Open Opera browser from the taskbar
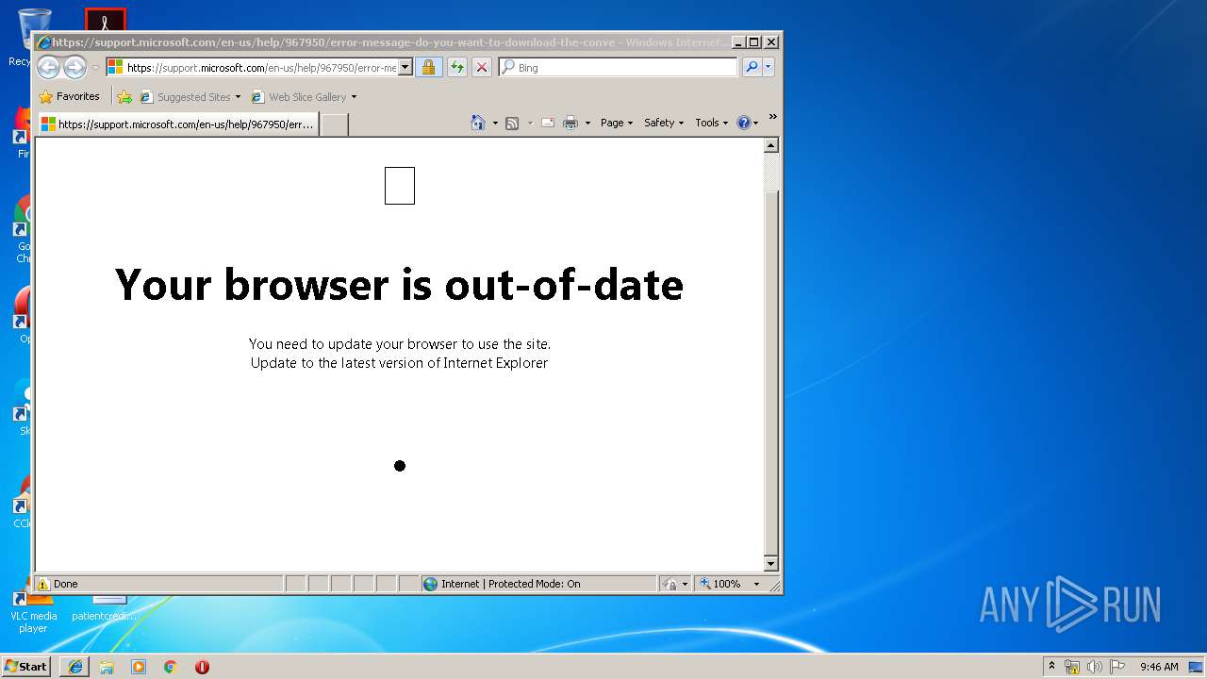The width and height of the screenshot is (1207, 679). 202,667
